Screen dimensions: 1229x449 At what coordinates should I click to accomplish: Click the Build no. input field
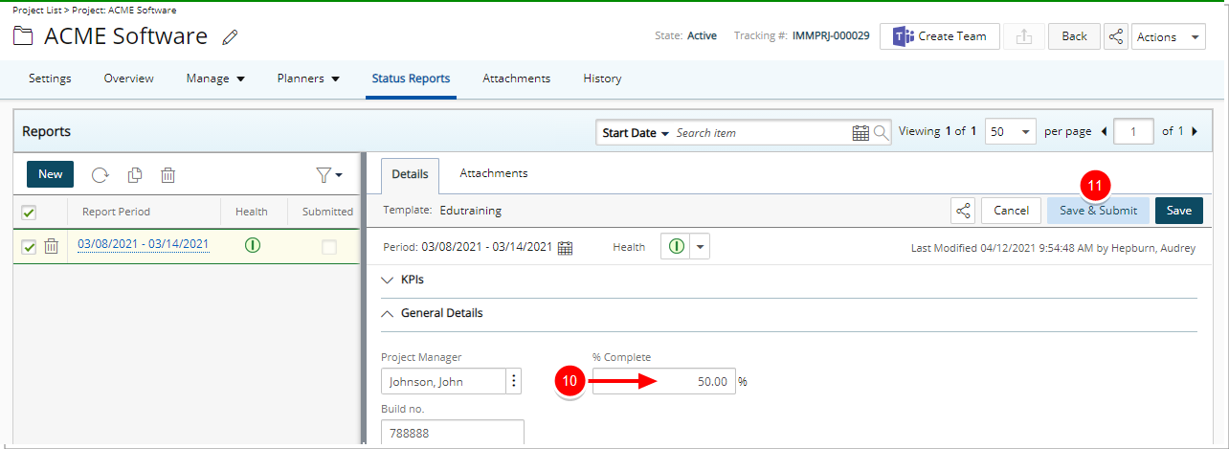pos(453,433)
